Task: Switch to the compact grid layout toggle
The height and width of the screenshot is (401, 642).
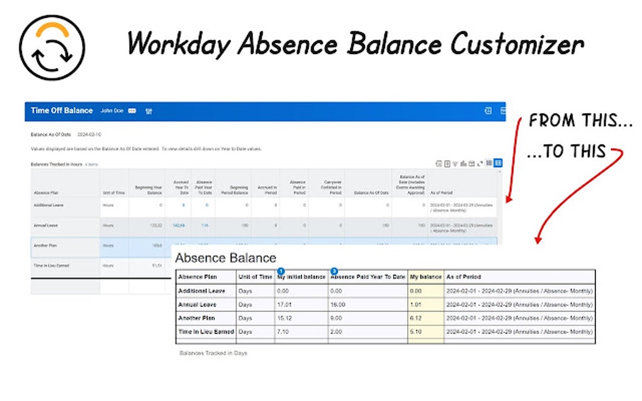Action: point(488,163)
